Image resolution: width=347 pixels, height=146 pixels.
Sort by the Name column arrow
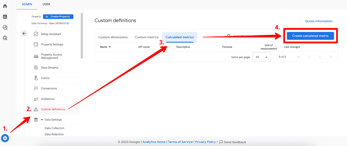[x=110, y=47]
